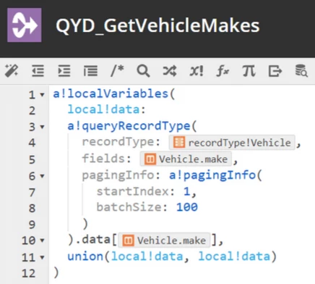The image size is (315, 284).
Task: Click the a!pagingInfo function call
Action: pos(212,175)
